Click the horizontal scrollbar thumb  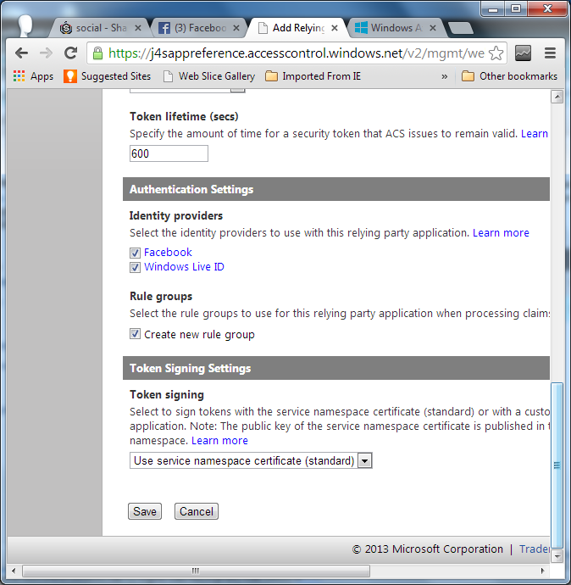[196, 571]
